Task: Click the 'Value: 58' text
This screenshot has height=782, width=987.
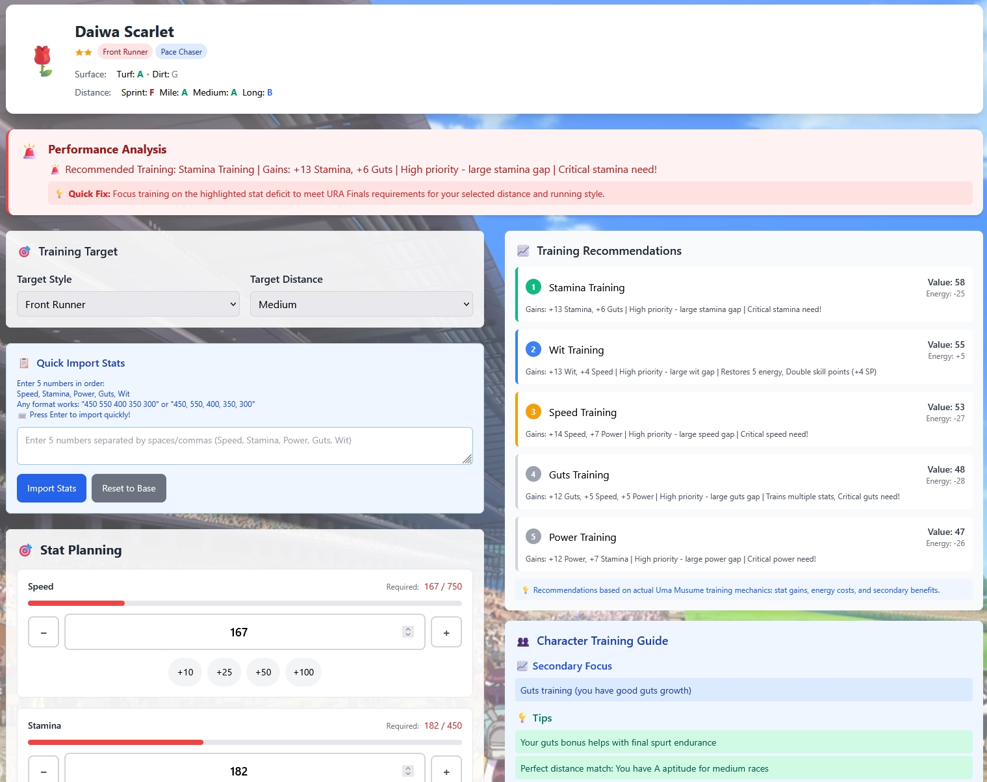Action: click(946, 282)
